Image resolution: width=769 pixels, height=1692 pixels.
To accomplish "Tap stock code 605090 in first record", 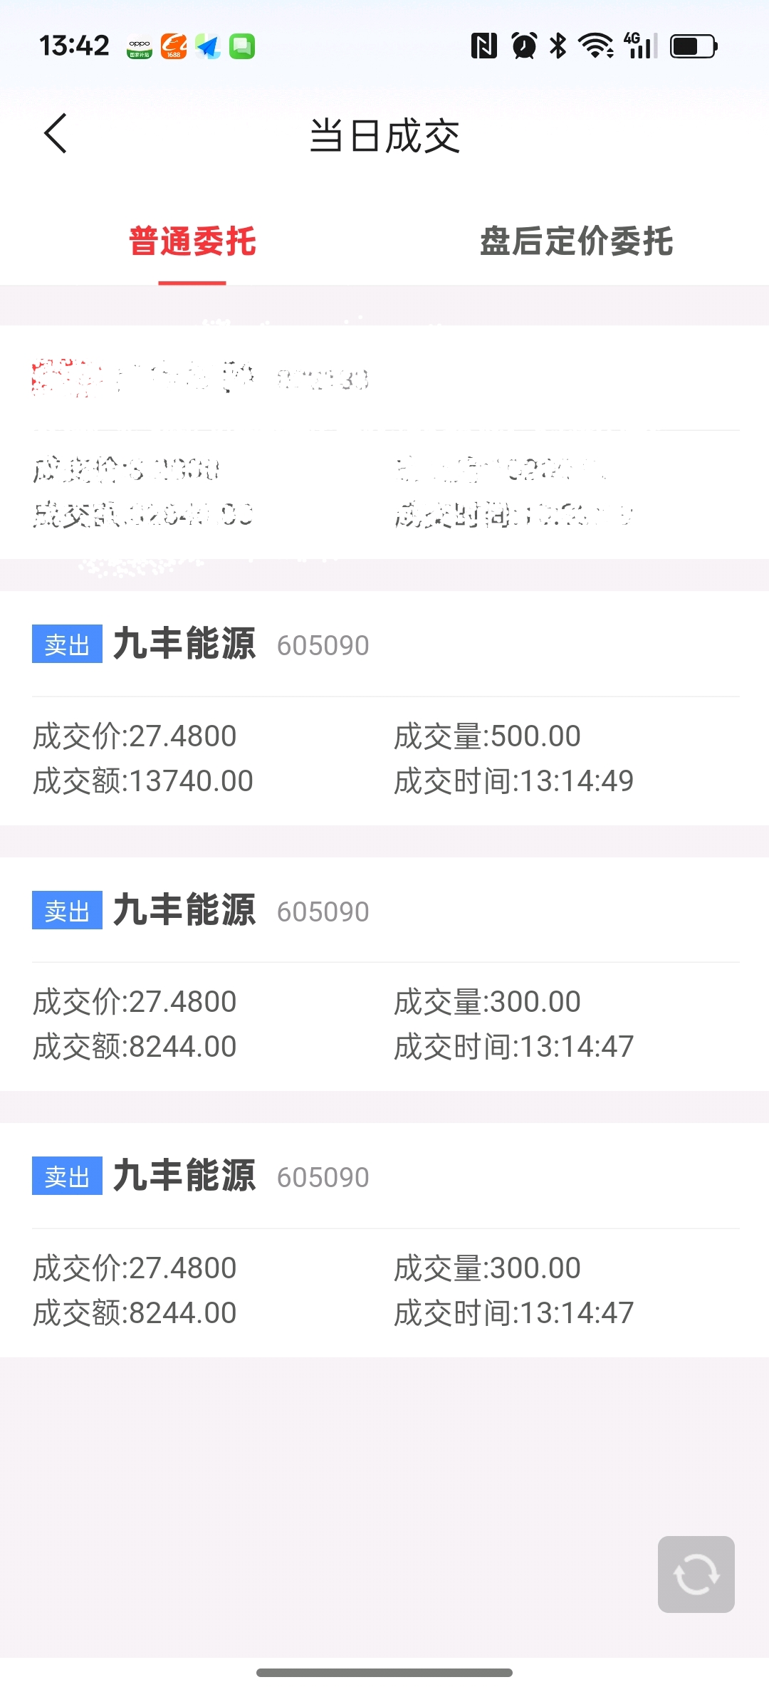I will click(x=323, y=646).
